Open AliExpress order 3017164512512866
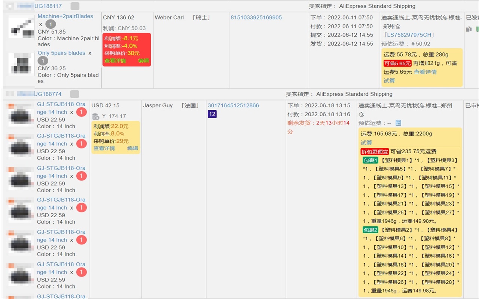This screenshot has height=299, width=479. point(234,105)
